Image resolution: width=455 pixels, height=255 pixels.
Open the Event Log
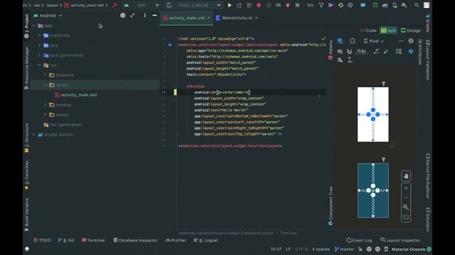pyautogui.click(x=359, y=240)
